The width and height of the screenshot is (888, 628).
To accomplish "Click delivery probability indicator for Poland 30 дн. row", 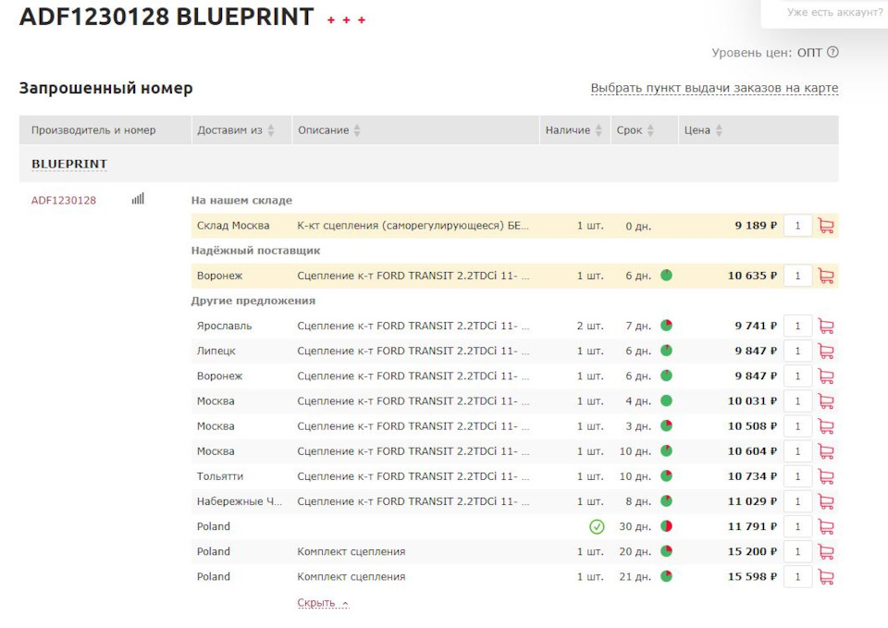I will click(667, 526).
